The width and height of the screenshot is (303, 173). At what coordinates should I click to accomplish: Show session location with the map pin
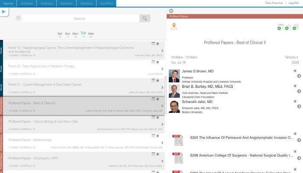coord(174,26)
